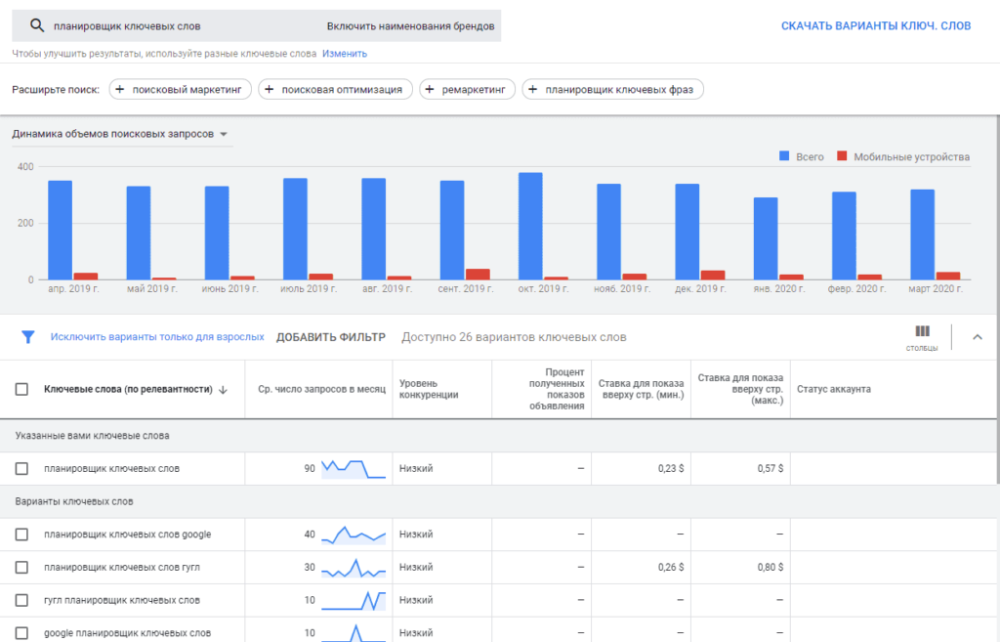Click СКАЧАТЬ ВАРИАНТЫ КЛЮЧ. СЛОВ link

coord(875,23)
